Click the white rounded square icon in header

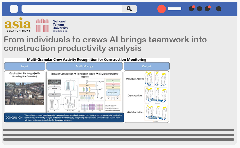(14, 9)
